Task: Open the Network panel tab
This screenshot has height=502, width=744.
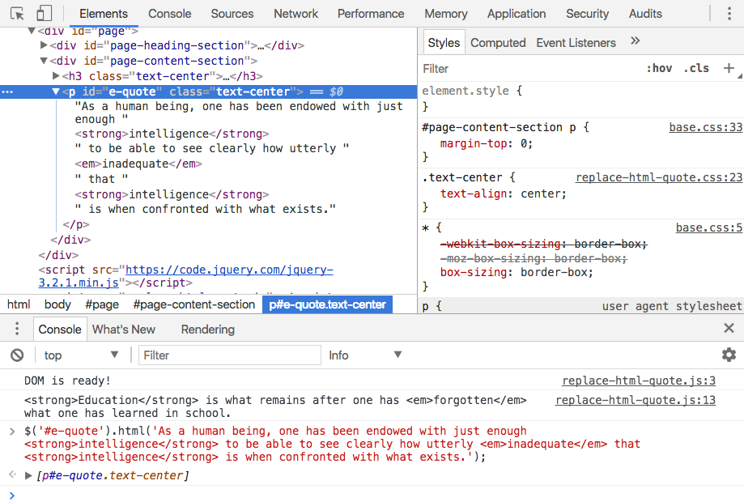Action: tap(295, 14)
